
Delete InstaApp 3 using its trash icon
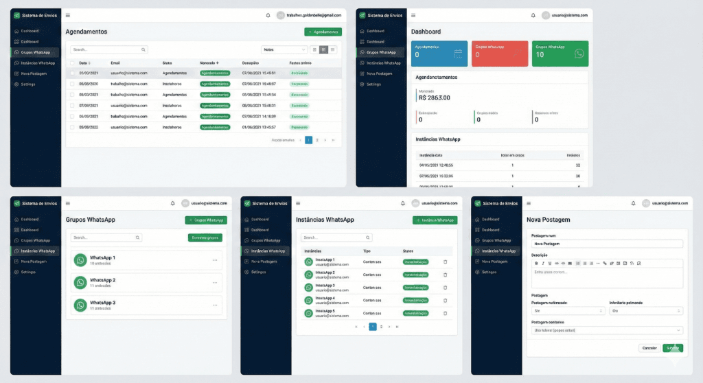[445, 288]
